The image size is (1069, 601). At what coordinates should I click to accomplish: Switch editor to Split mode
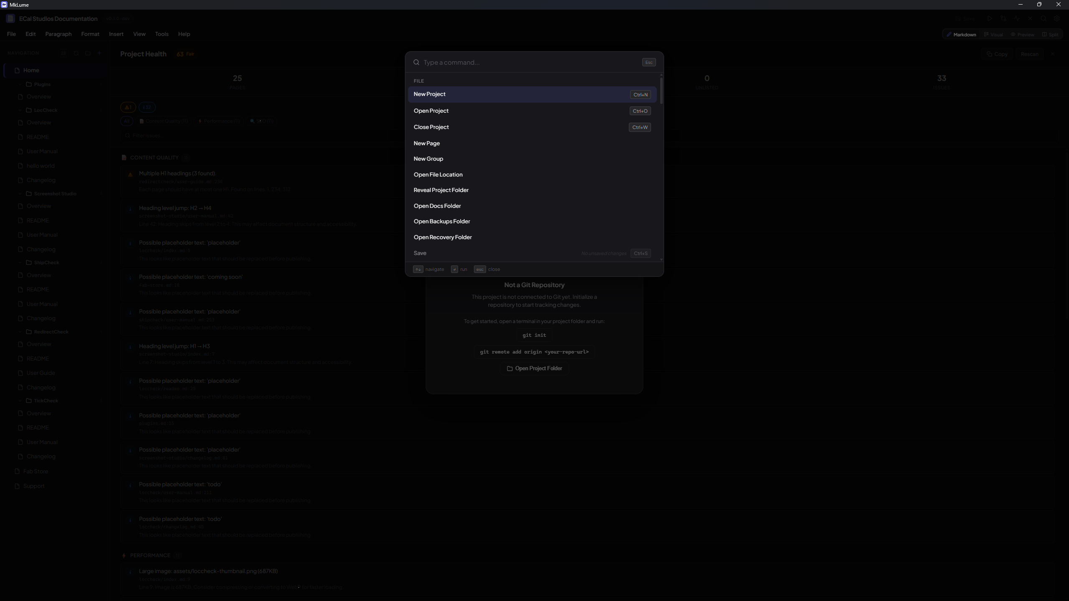tap(1050, 34)
